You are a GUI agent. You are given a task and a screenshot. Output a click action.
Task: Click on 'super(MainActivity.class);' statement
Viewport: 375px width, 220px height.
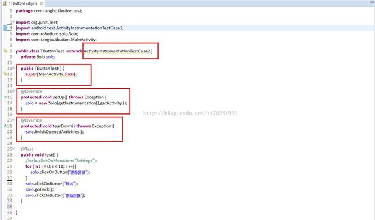[51, 74]
